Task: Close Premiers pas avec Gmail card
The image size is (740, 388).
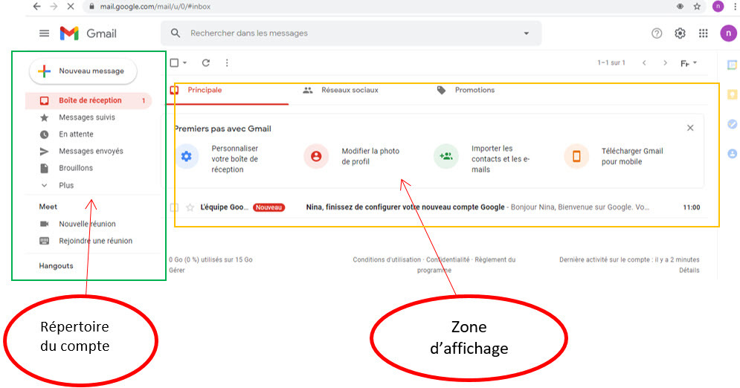Action: pos(690,128)
